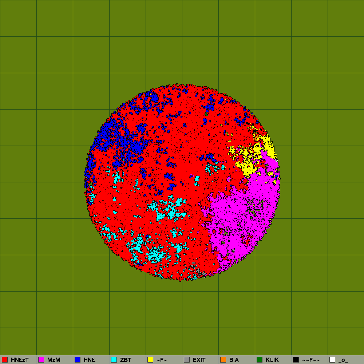Click the green KLIK legend swatch
This screenshot has width=364, height=364.
260,360
